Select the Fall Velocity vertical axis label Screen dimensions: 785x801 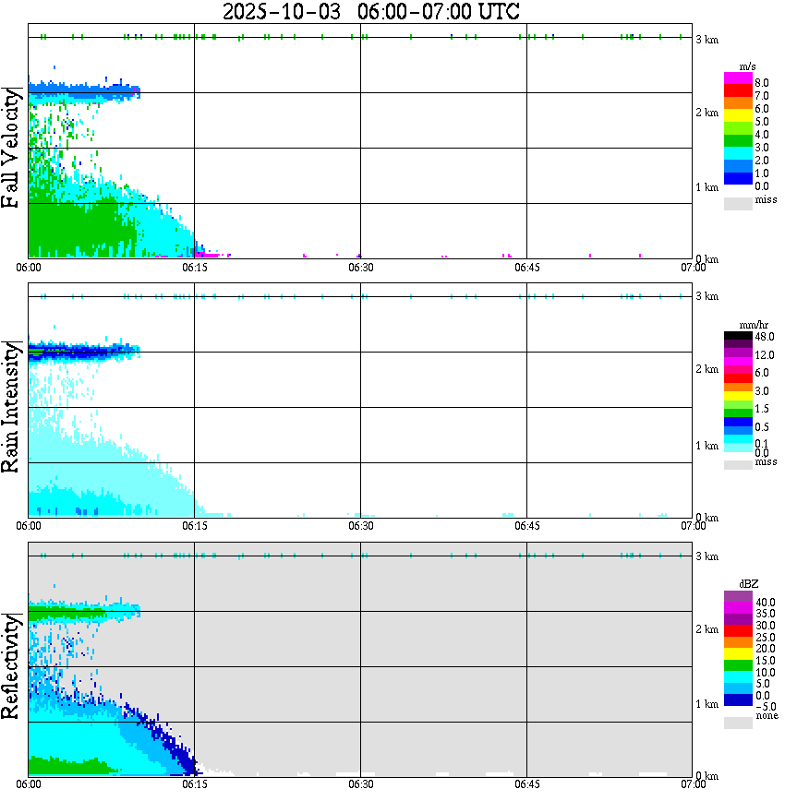coord(11,148)
